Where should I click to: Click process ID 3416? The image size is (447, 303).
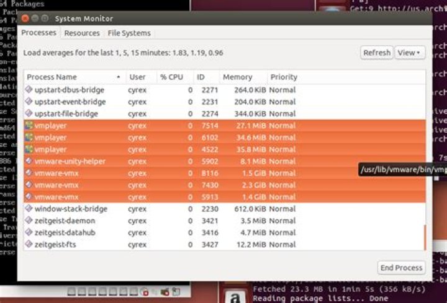pyautogui.click(x=210, y=232)
